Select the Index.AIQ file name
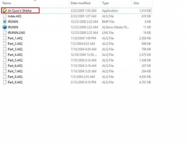Viewport: 188px width, 146px height. [15, 16]
